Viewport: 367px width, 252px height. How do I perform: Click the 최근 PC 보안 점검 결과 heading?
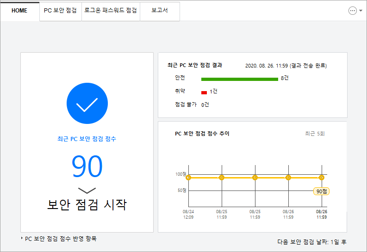click(x=195, y=65)
